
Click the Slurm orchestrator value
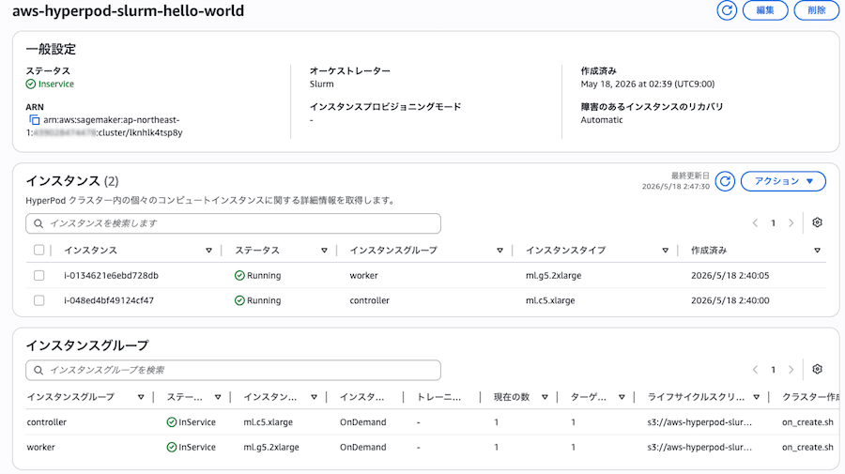[x=322, y=84]
